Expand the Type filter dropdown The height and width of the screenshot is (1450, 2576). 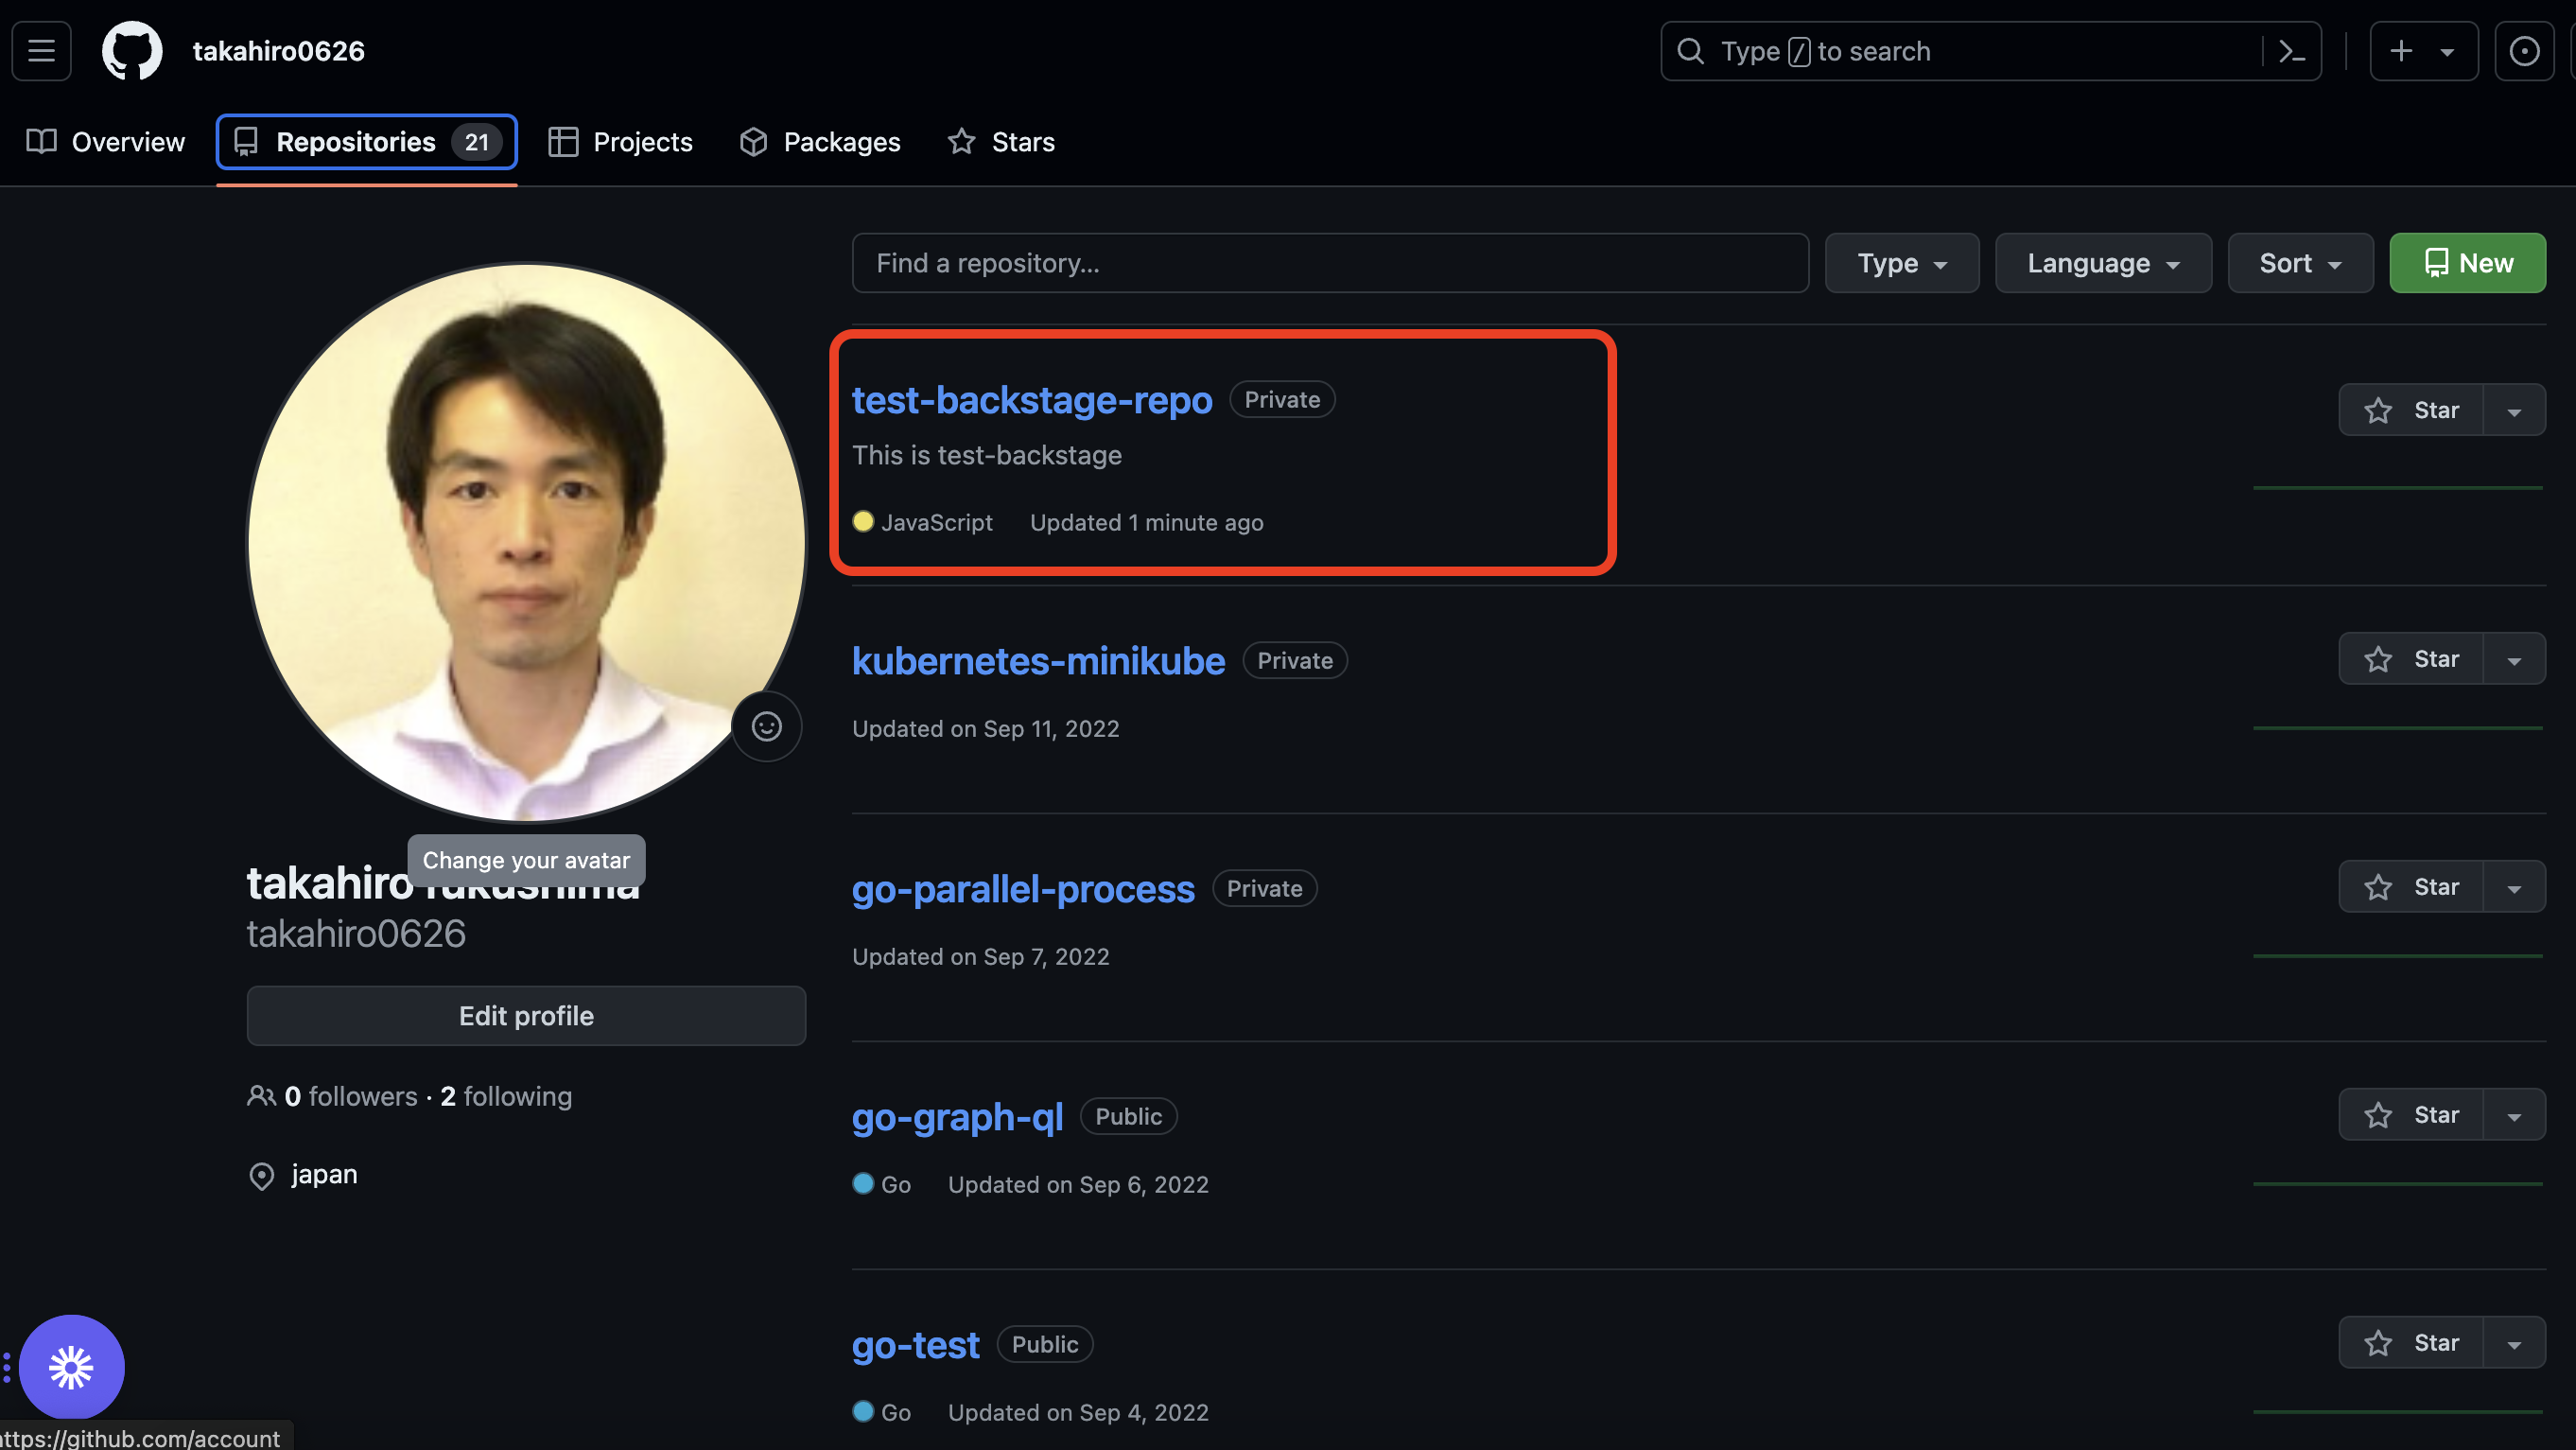tap(1901, 263)
